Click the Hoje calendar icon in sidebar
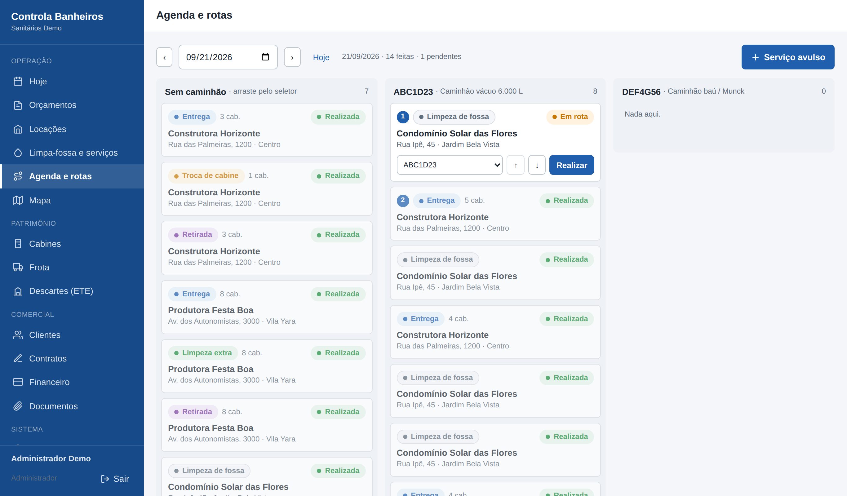The height and width of the screenshot is (496, 847). tap(18, 81)
